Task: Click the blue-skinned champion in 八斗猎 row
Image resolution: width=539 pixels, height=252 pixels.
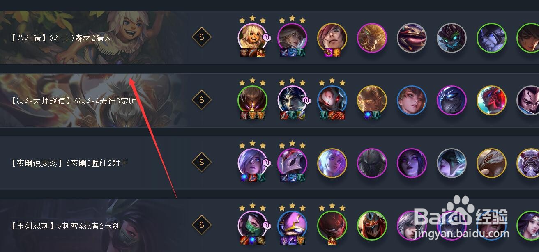Action: [491, 38]
